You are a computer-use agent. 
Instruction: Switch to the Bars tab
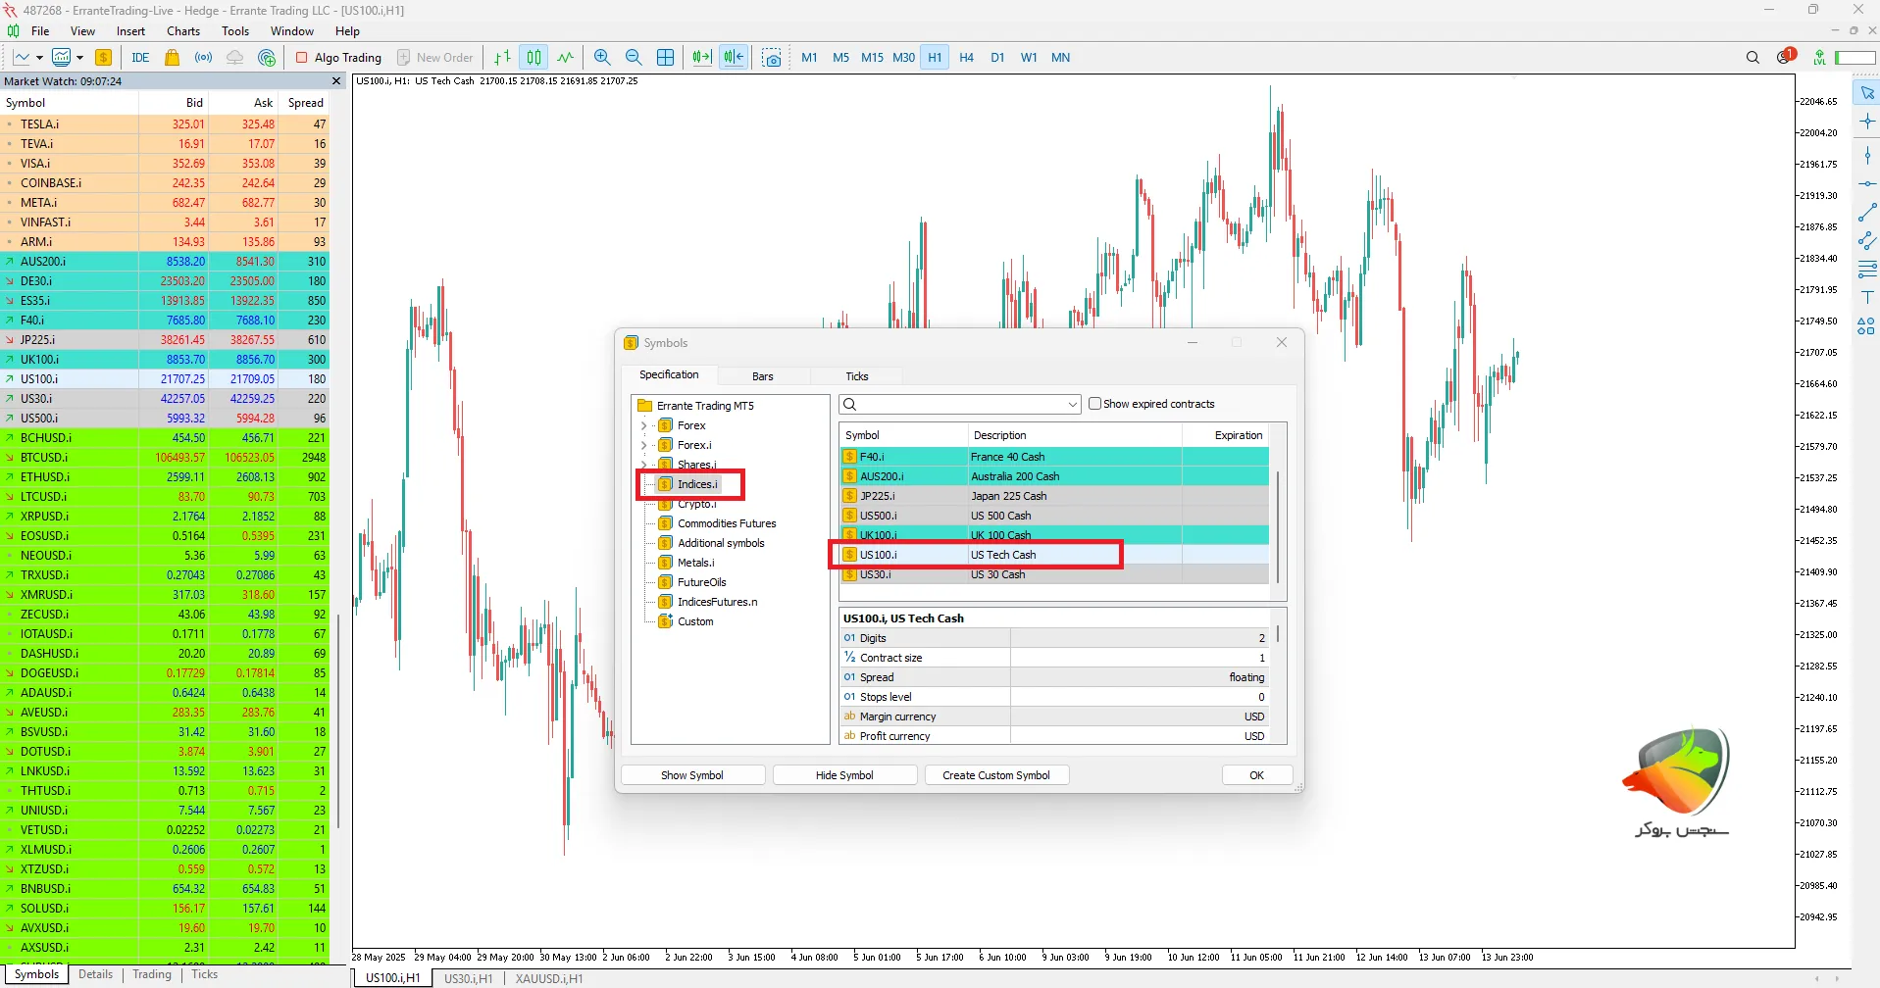click(762, 376)
